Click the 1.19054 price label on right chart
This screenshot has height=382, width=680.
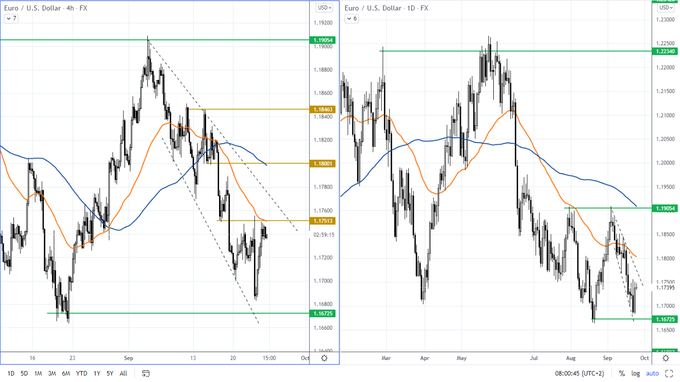point(666,208)
